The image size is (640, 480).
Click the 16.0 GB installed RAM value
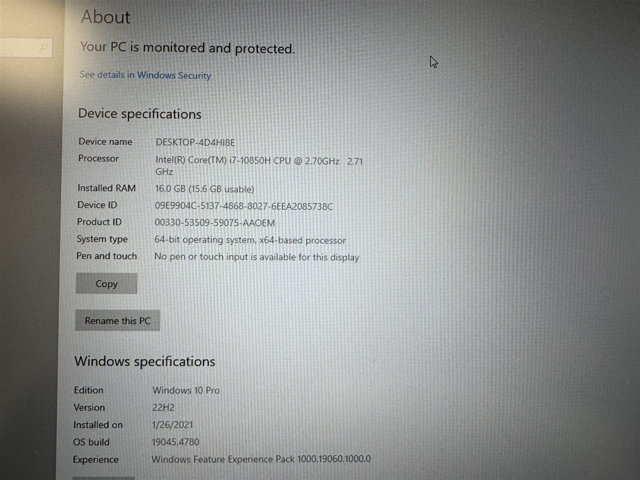coord(204,189)
